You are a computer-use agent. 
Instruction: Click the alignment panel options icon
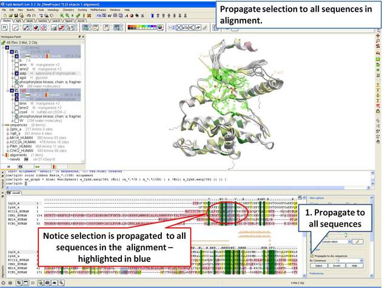tap(300, 197)
